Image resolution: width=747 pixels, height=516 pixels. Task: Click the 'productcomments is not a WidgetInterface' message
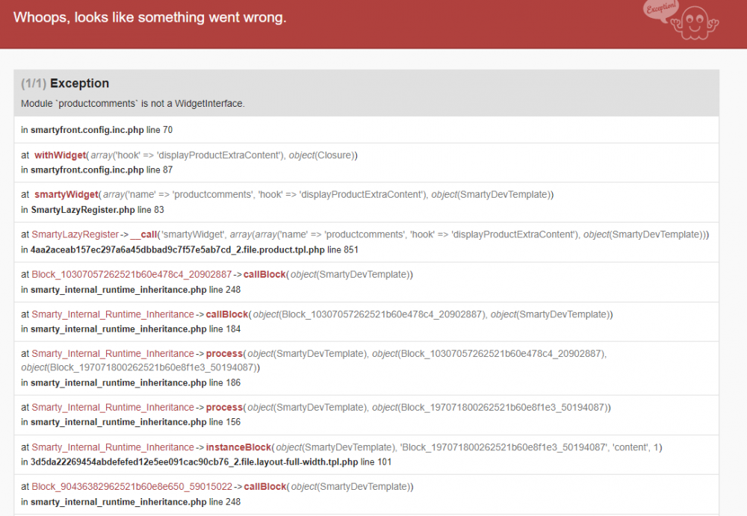pos(132,103)
